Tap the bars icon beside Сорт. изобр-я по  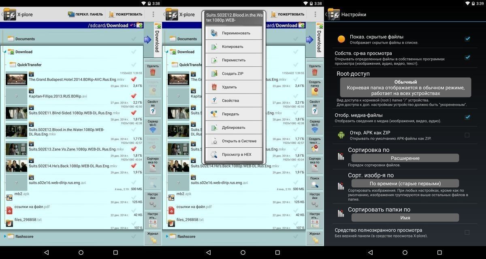click(x=341, y=186)
